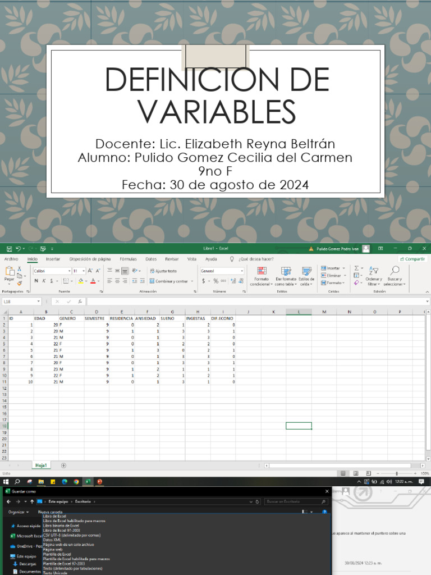Click the Pegar (paste) clipboard icon
Image resolution: width=431 pixels, height=575 pixels.
pyautogui.click(x=10, y=271)
